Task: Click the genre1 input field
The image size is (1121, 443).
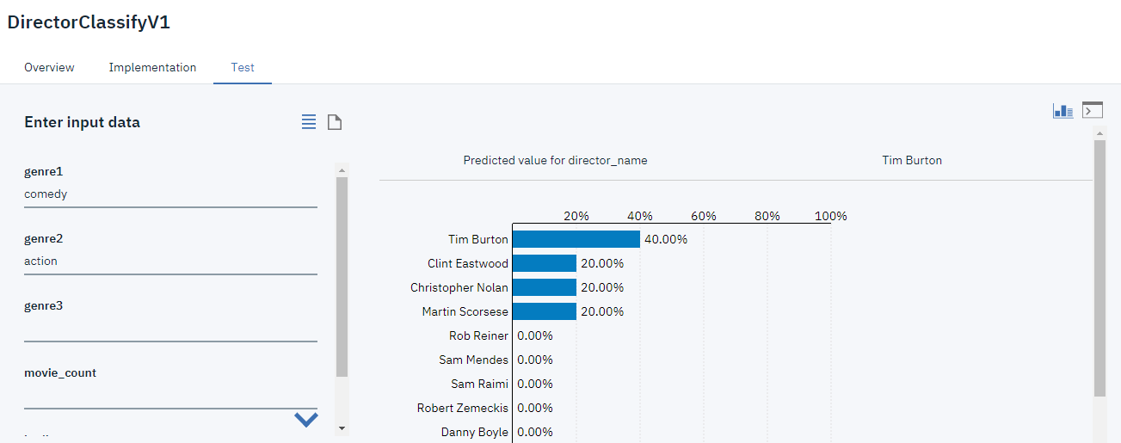Action: 170,194
